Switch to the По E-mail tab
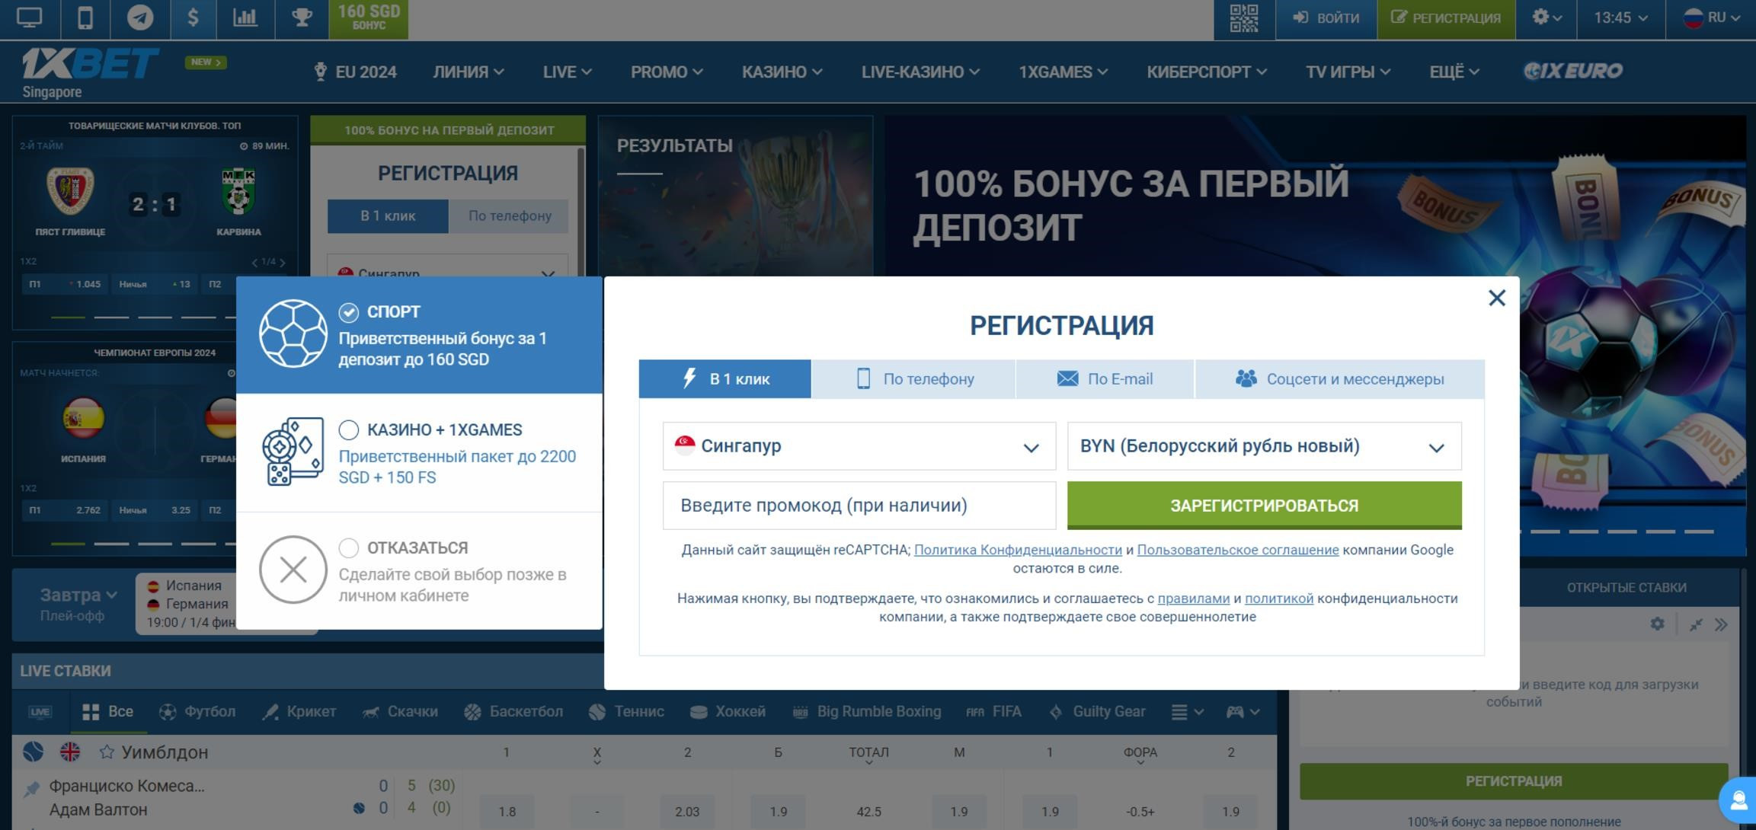 [x=1105, y=378]
